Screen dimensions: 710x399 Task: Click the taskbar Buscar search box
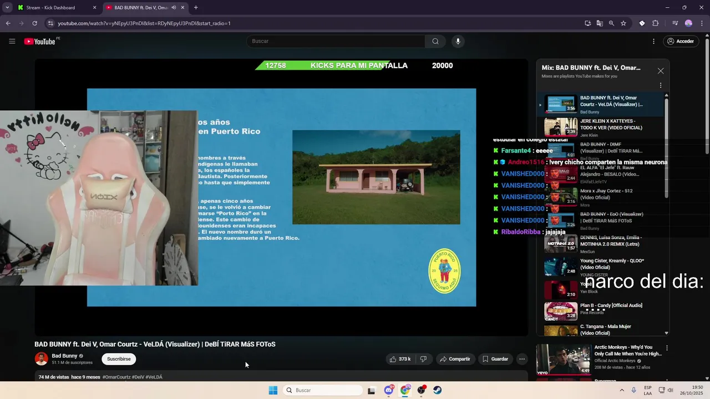coord(323,390)
